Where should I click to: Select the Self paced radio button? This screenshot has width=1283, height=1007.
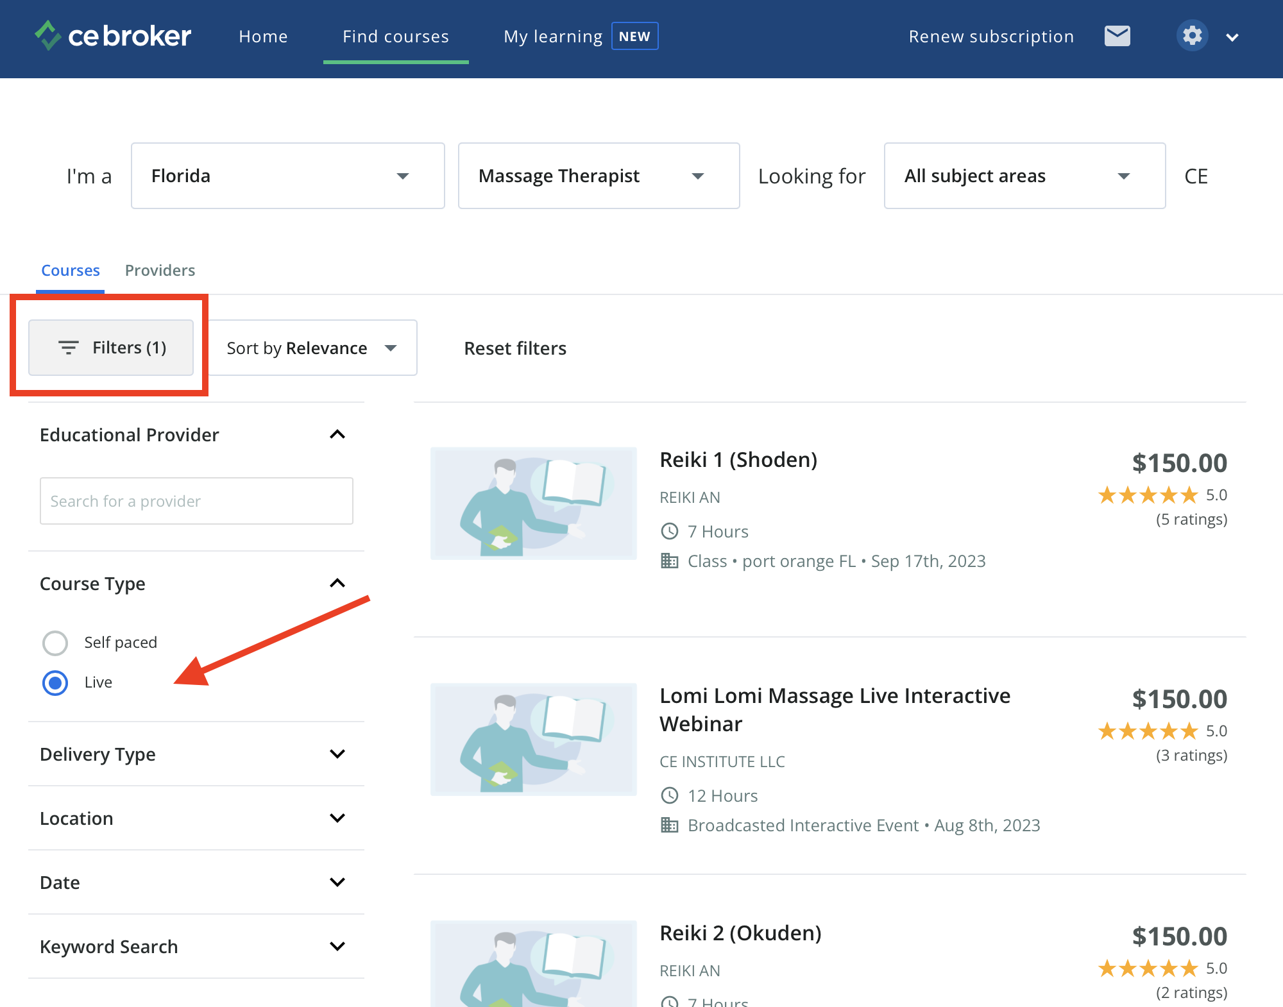[55, 643]
